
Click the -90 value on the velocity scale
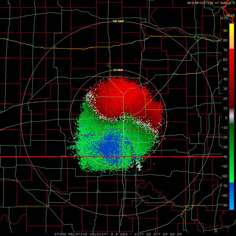click(x=224, y=205)
